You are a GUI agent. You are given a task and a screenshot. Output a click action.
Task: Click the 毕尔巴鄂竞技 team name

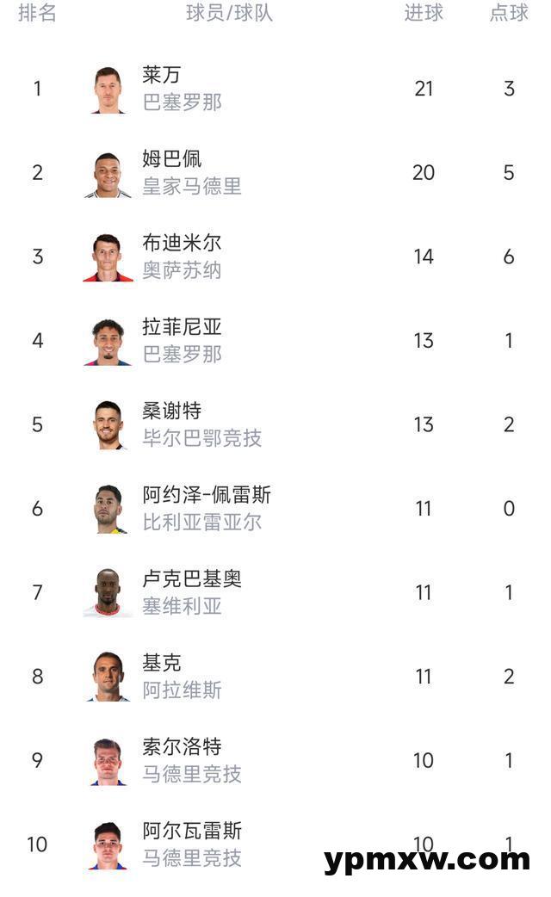201,438
